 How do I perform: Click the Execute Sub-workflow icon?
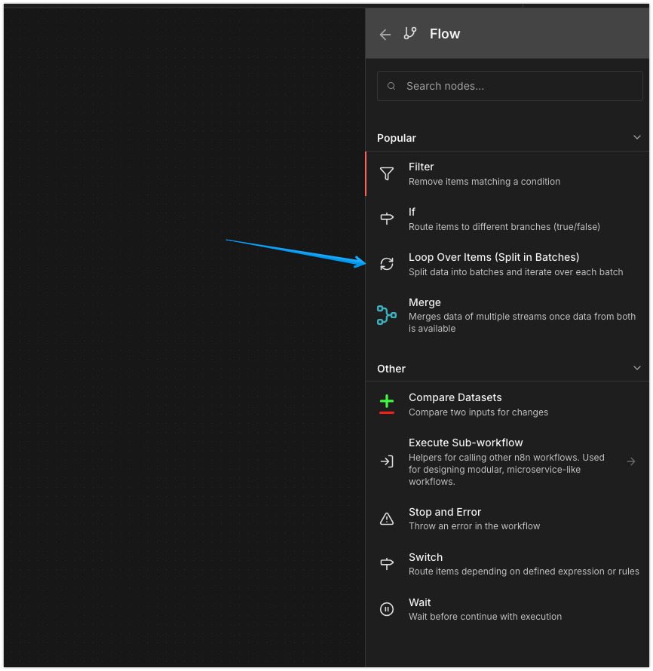click(x=387, y=461)
